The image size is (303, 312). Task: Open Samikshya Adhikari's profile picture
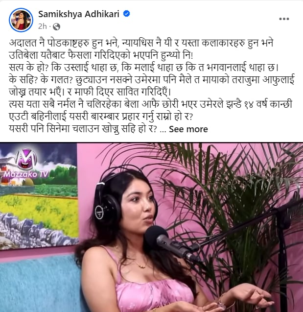pyautogui.click(x=21, y=20)
